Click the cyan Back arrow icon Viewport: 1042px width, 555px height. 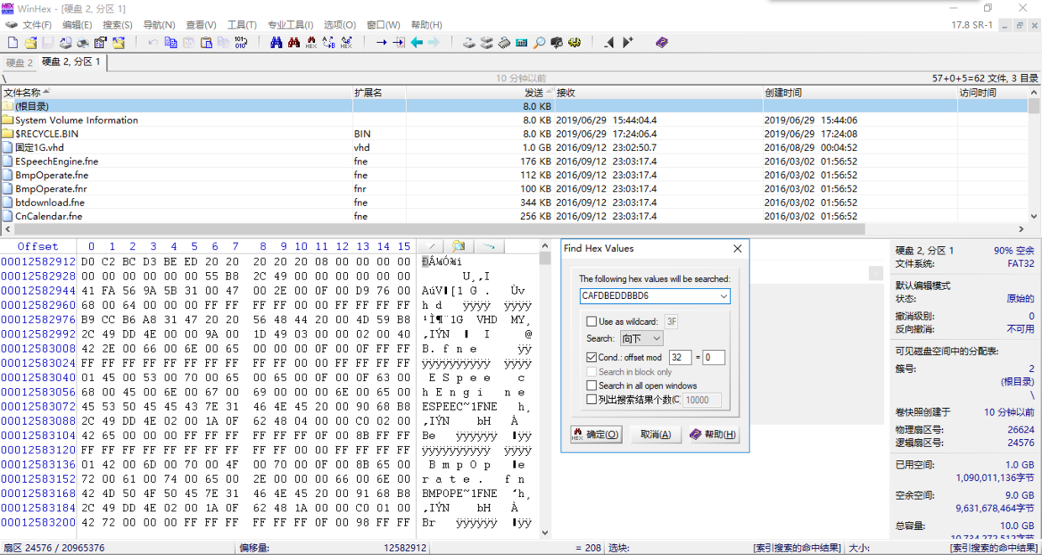pos(416,42)
